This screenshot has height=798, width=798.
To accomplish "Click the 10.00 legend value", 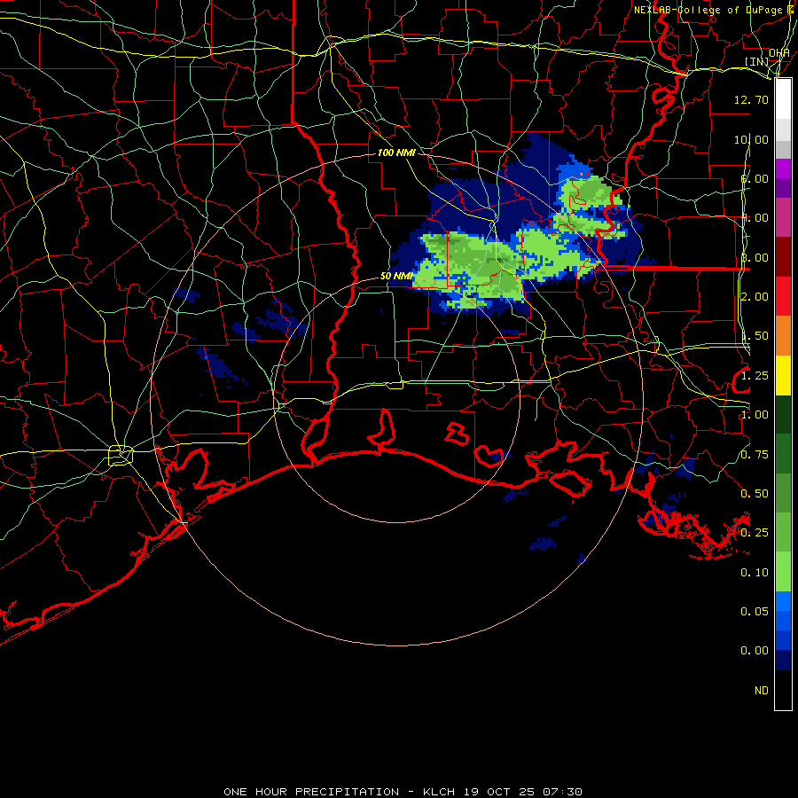I will pos(751,139).
